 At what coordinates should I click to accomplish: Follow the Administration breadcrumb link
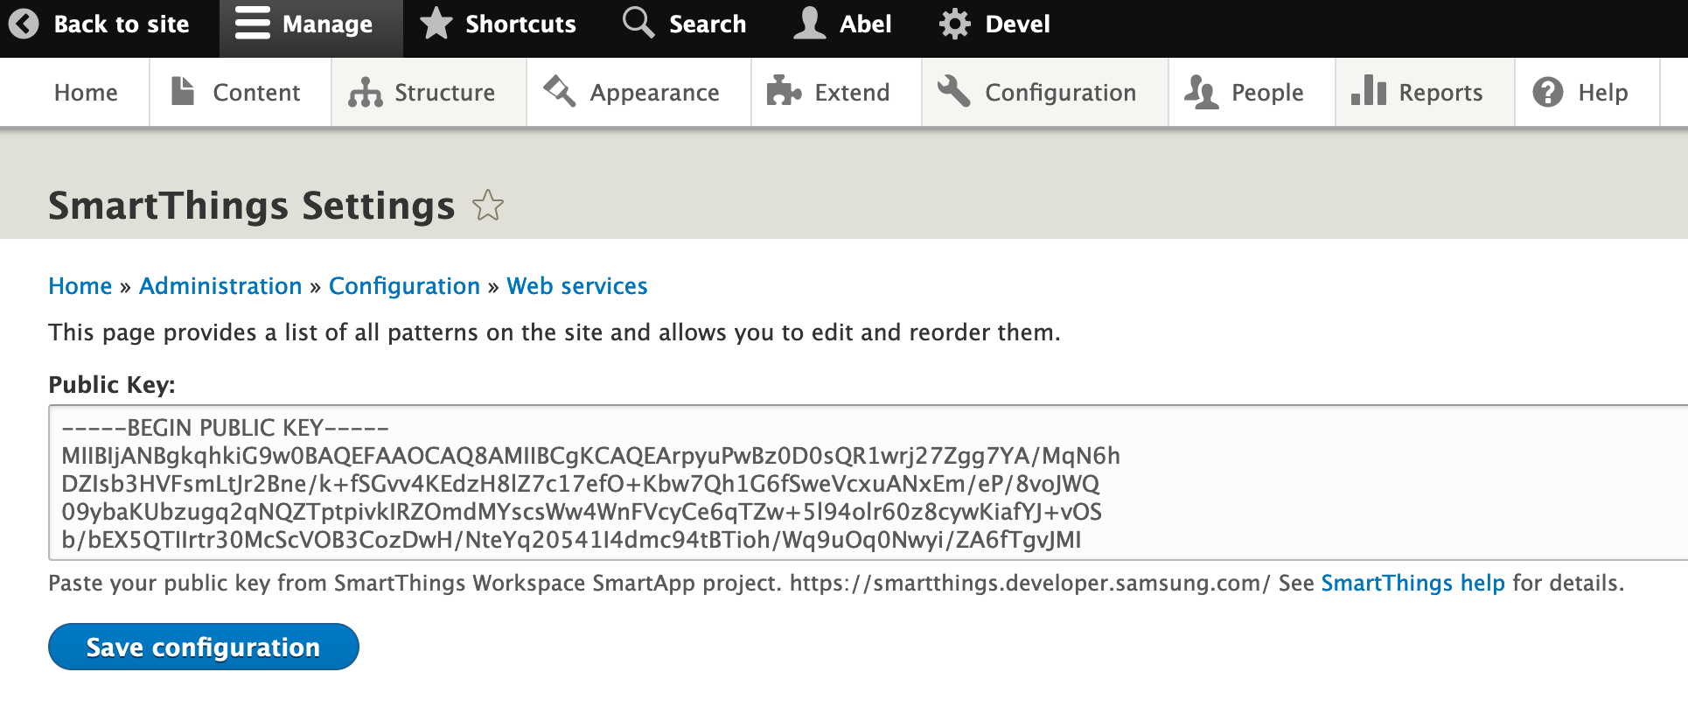[x=220, y=286]
